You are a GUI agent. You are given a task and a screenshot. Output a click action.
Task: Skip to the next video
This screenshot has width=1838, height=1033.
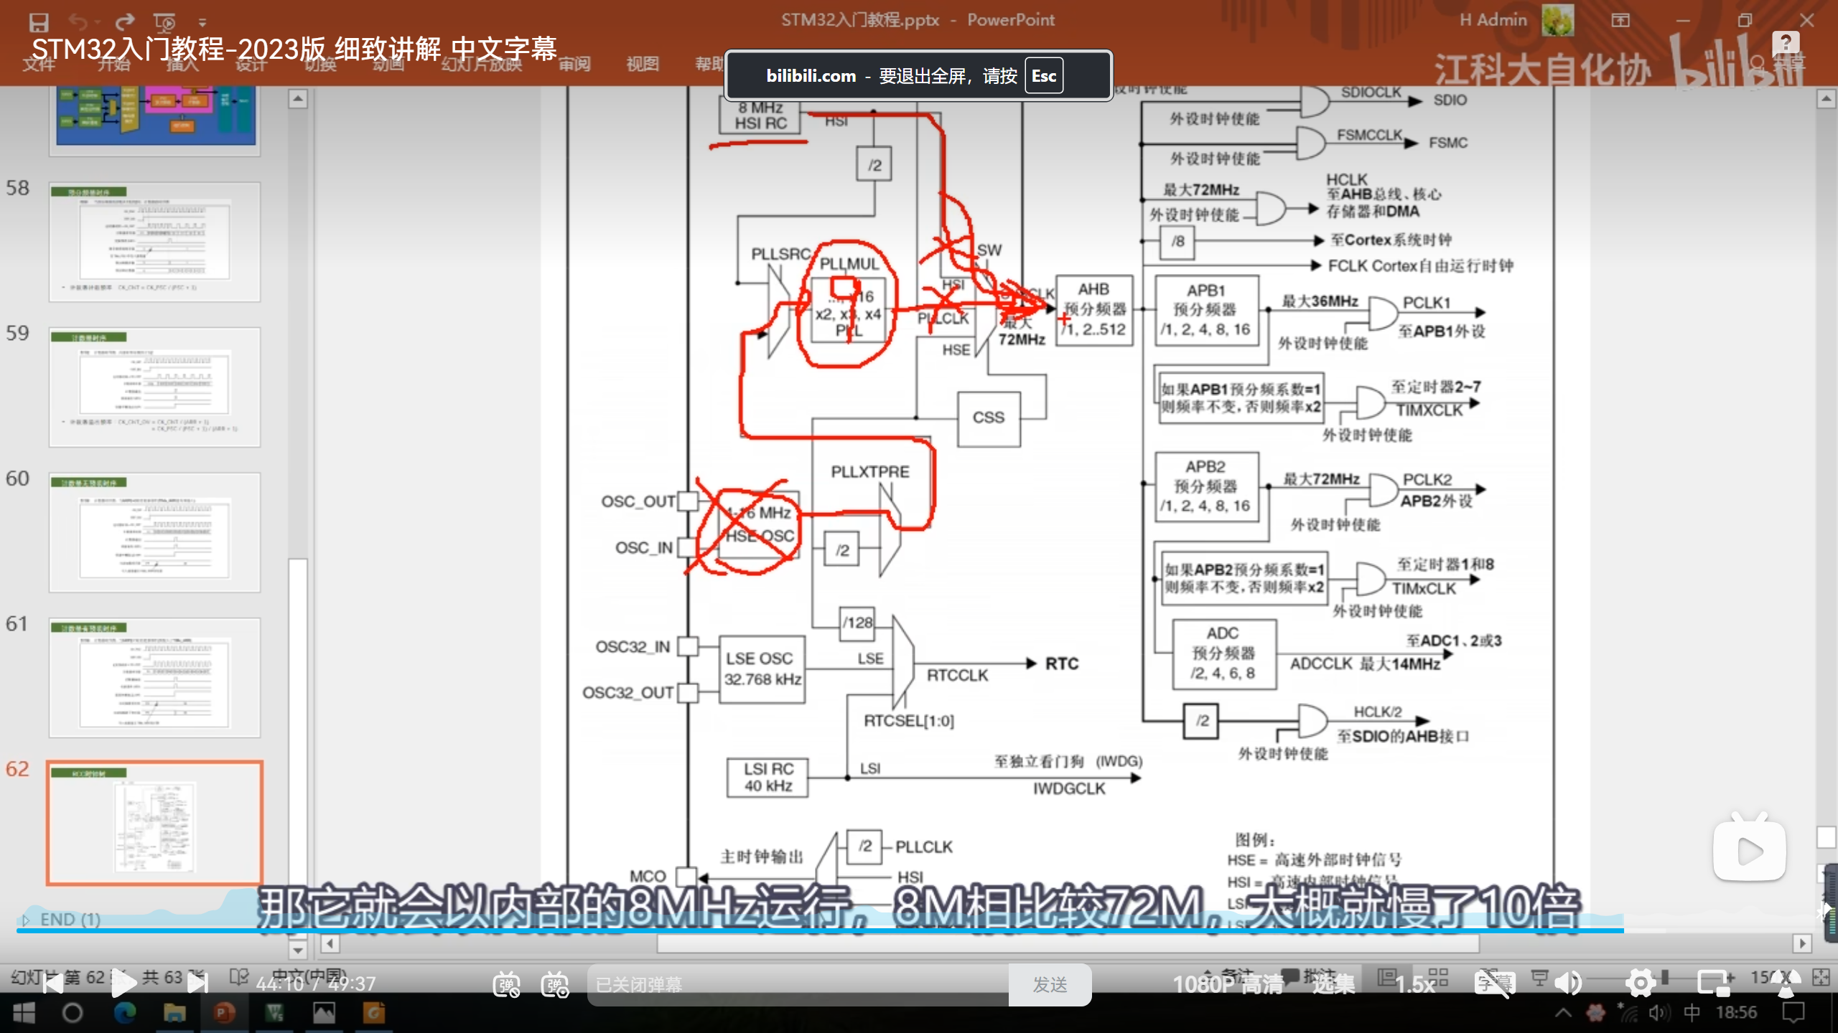[x=197, y=984]
